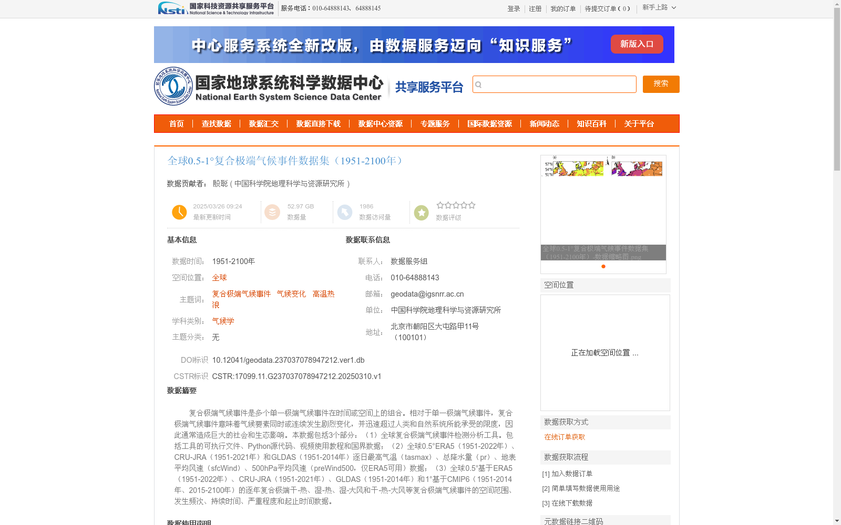Open the 数据中心资源 menu item
Screen dimensions: 841x525
pos(381,124)
